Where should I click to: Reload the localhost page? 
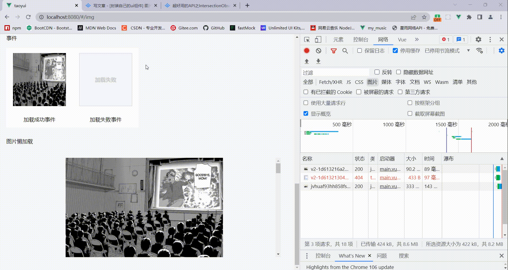coord(28,17)
